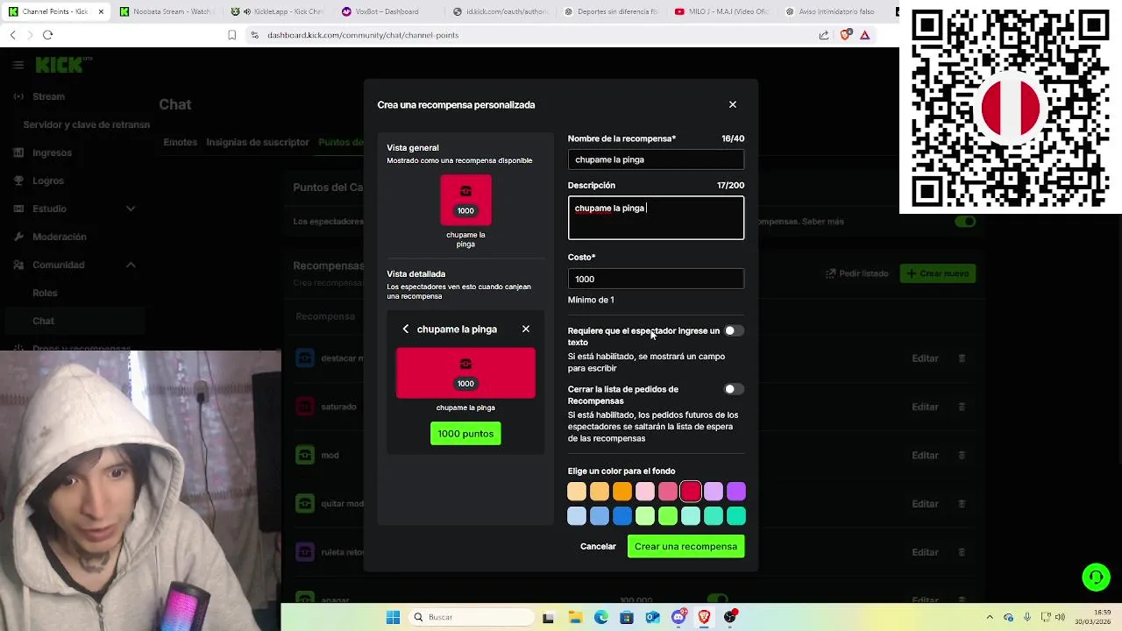
Task: Open OBS Studio from the taskbar
Action: pos(730,617)
